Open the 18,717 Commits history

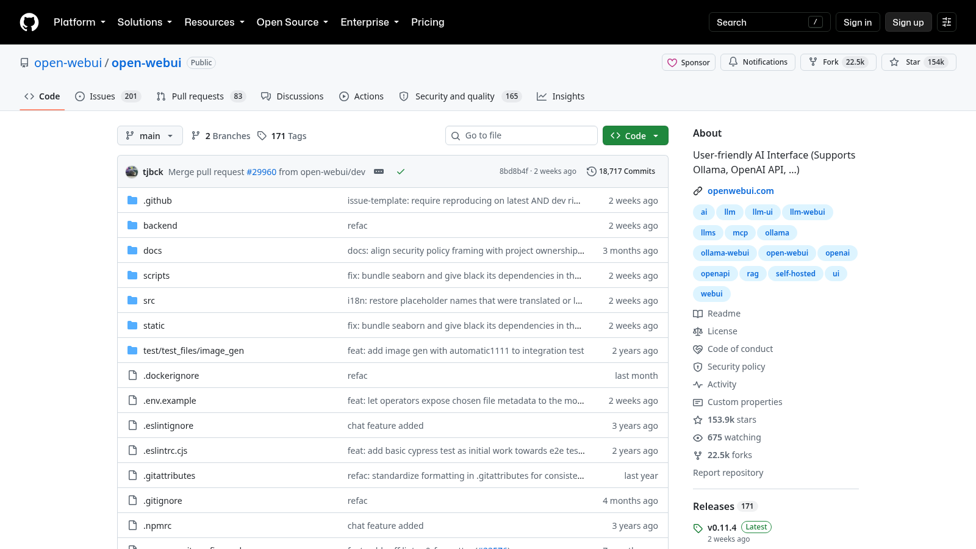(621, 171)
